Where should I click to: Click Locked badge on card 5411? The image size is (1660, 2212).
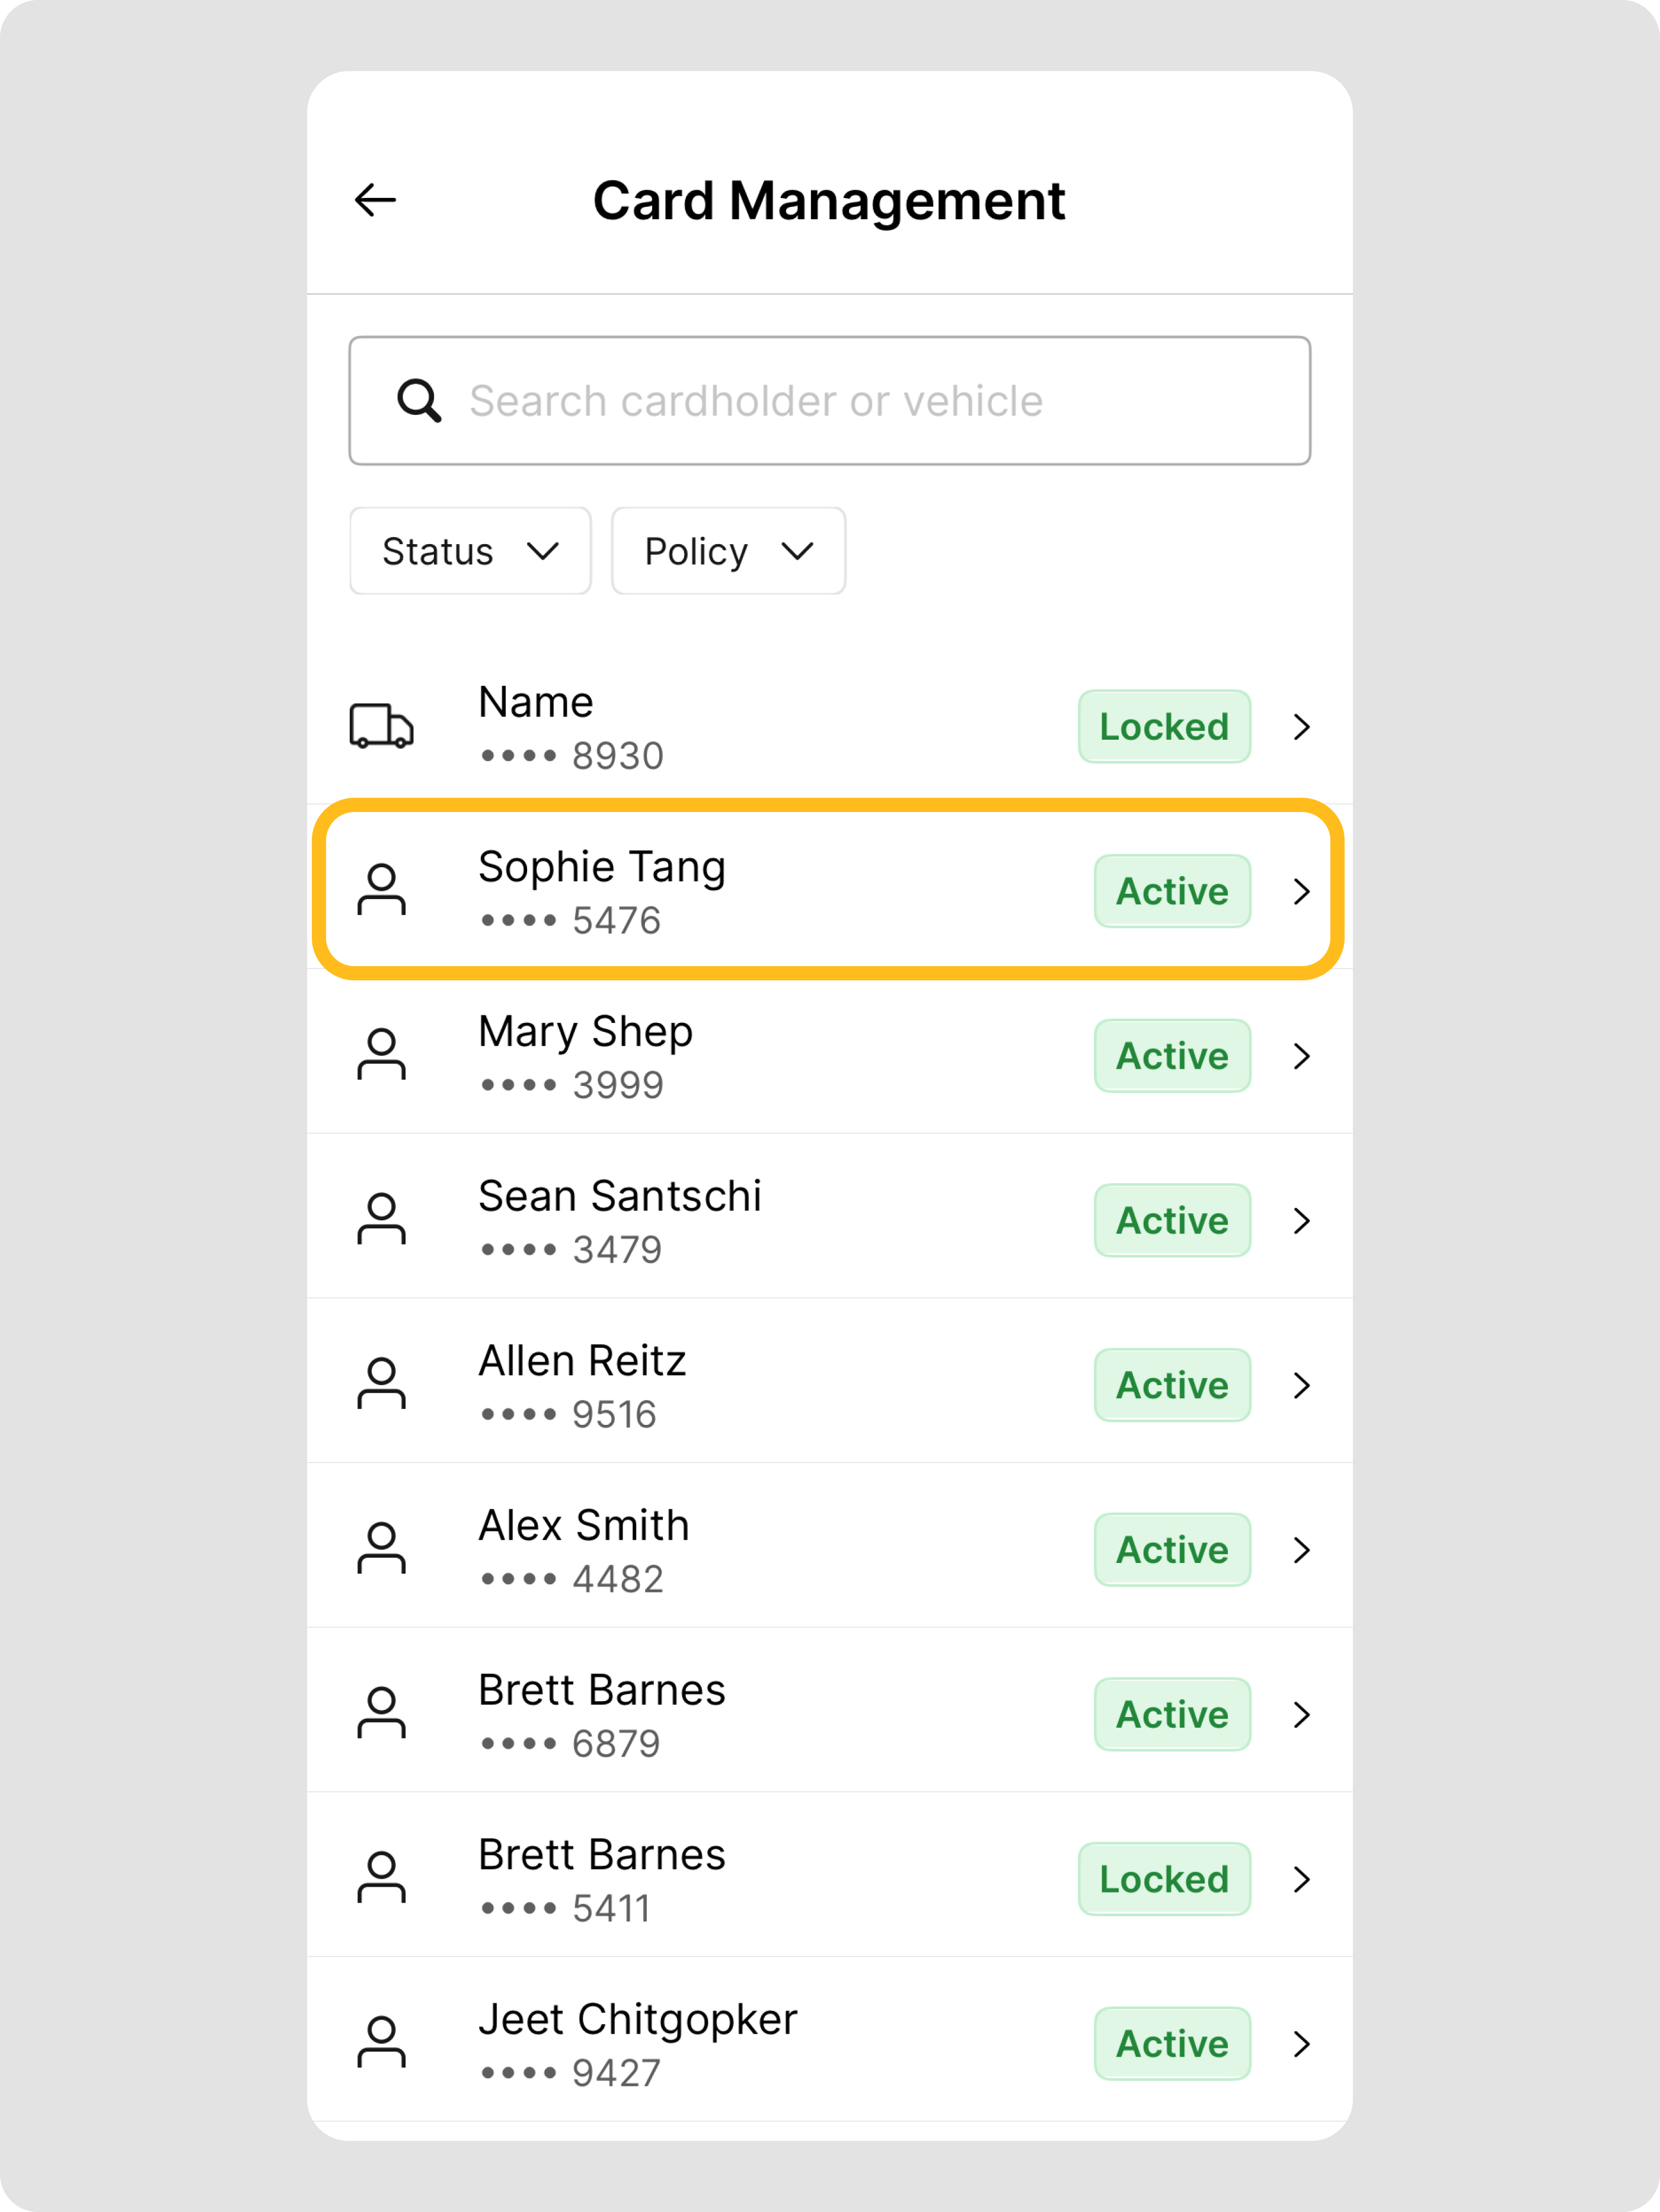click(x=1164, y=1879)
